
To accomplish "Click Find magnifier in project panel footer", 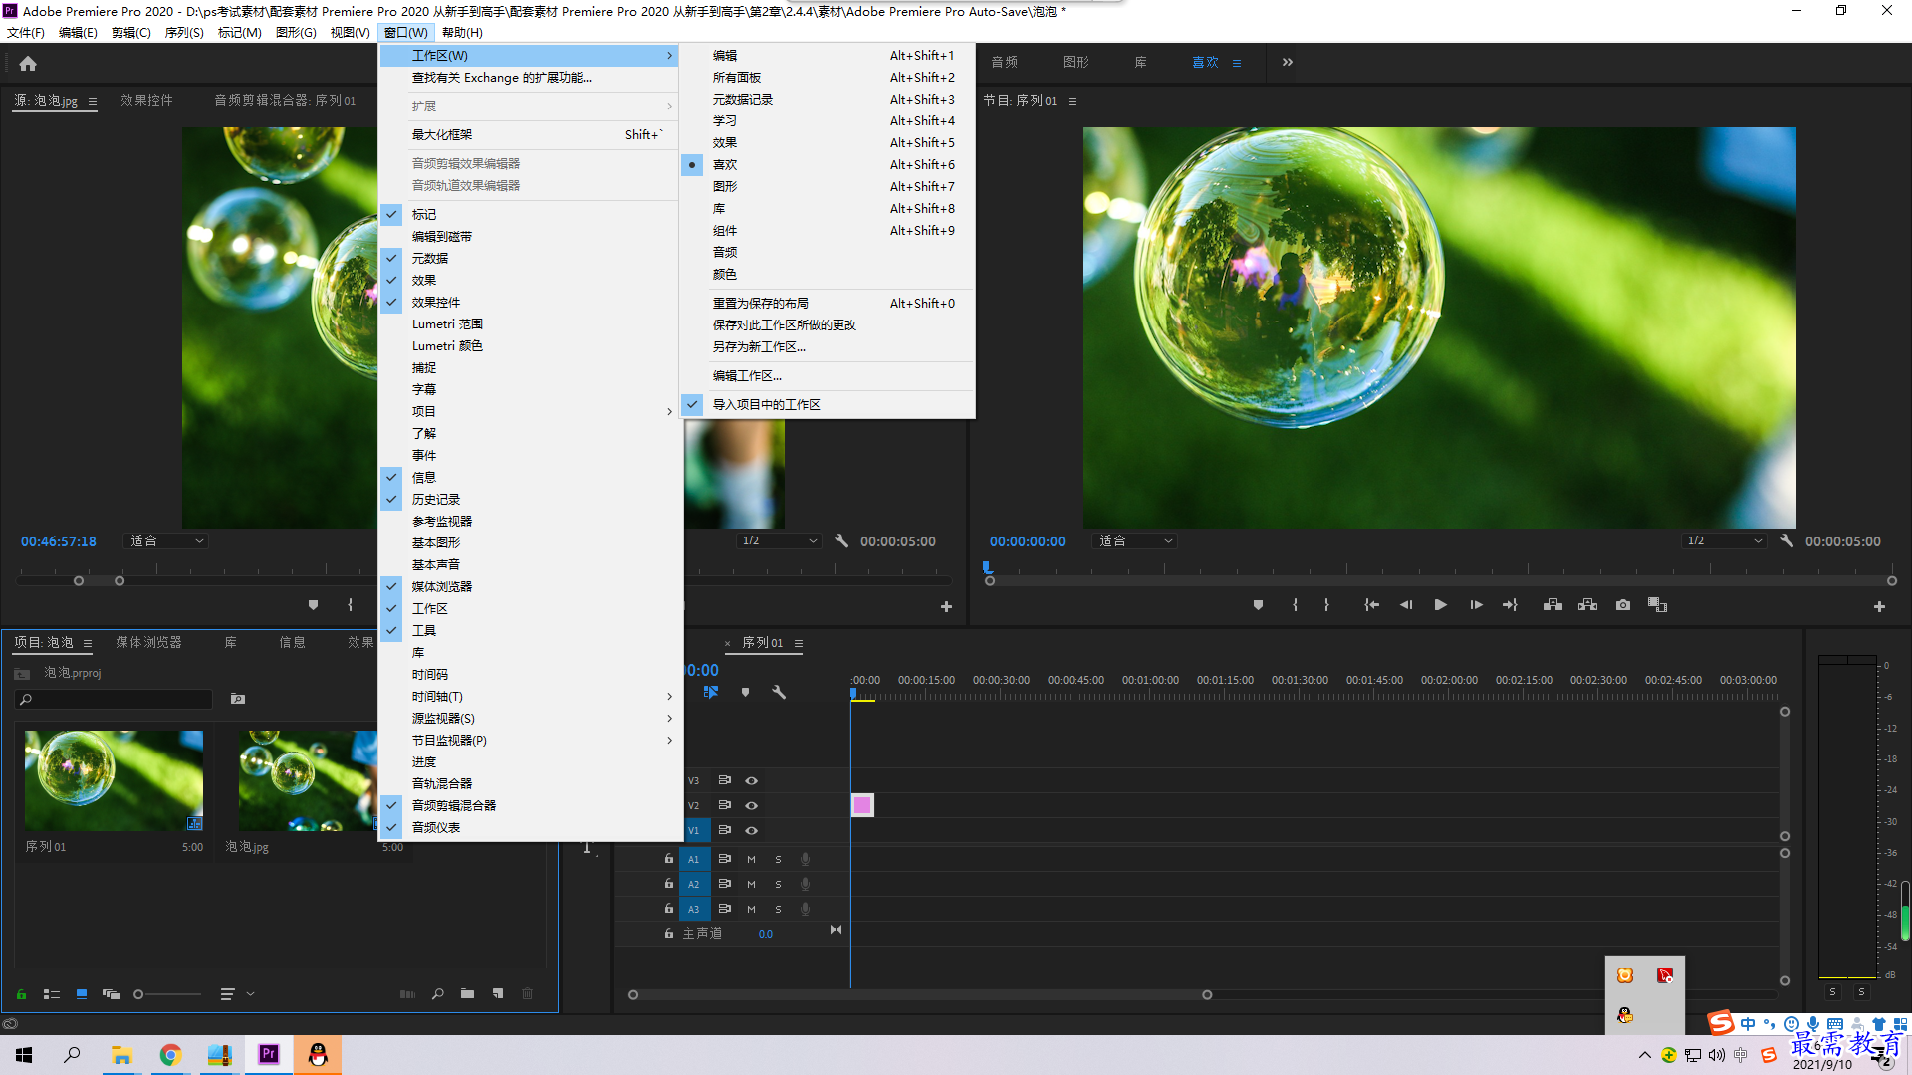I will pyautogui.click(x=438, y=993).
